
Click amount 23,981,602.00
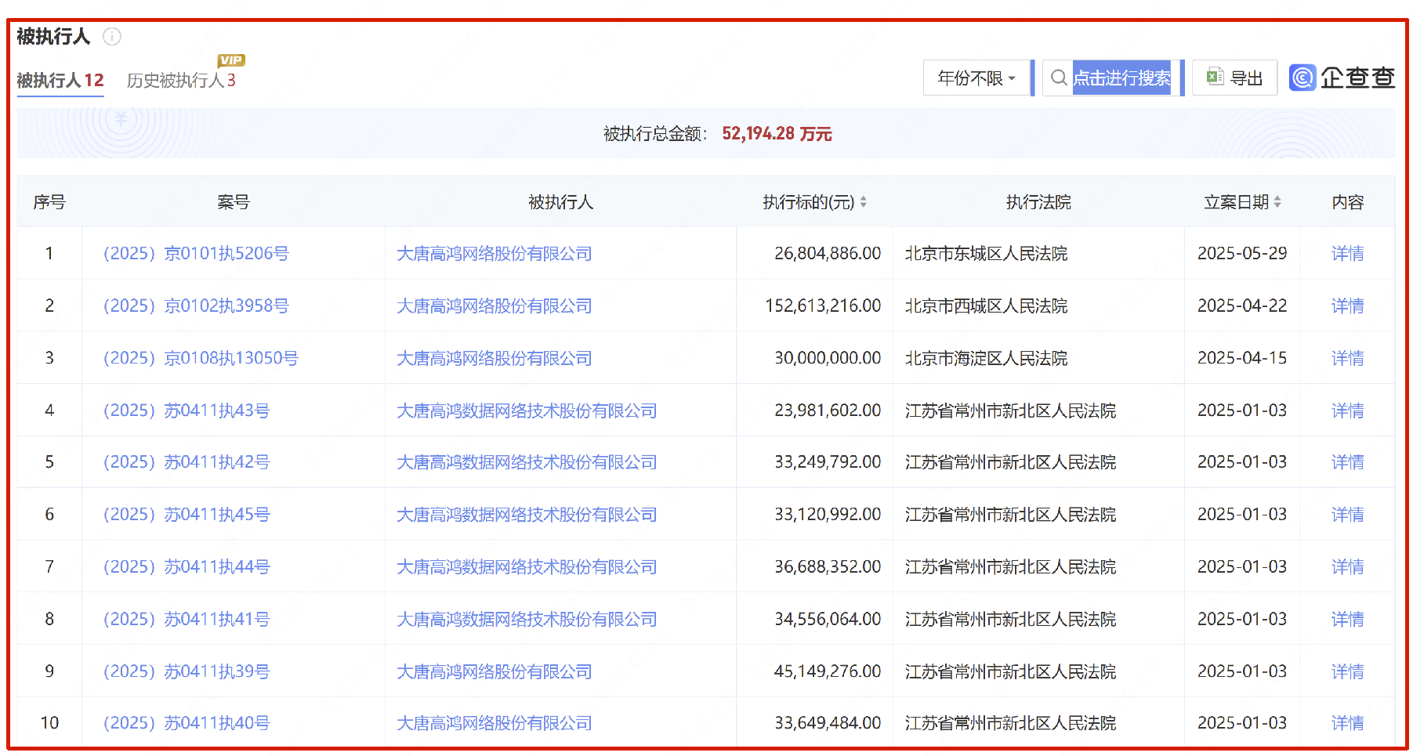click(828, 411)
